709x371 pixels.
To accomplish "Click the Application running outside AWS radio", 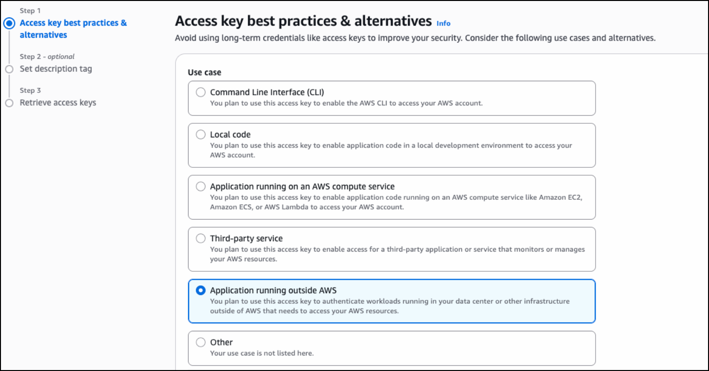I will [x=201, y=291].
